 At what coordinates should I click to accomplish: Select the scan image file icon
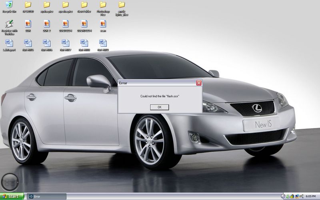(x=103, y=26)
